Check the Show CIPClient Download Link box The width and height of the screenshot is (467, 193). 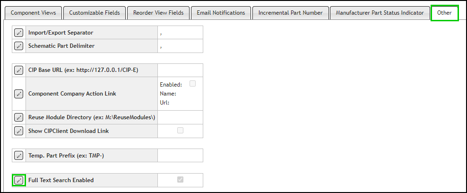click(x=180, y=131)
